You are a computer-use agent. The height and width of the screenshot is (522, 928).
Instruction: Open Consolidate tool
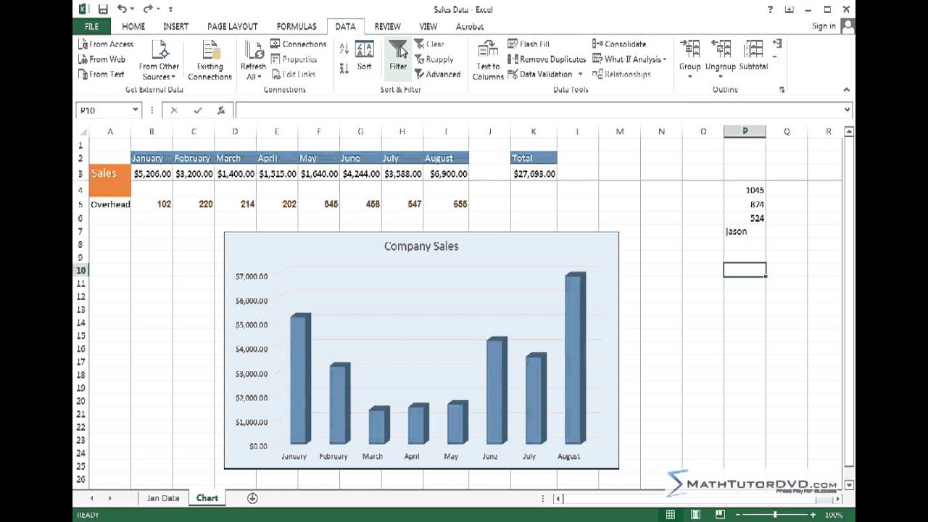[x=619, y=44]
